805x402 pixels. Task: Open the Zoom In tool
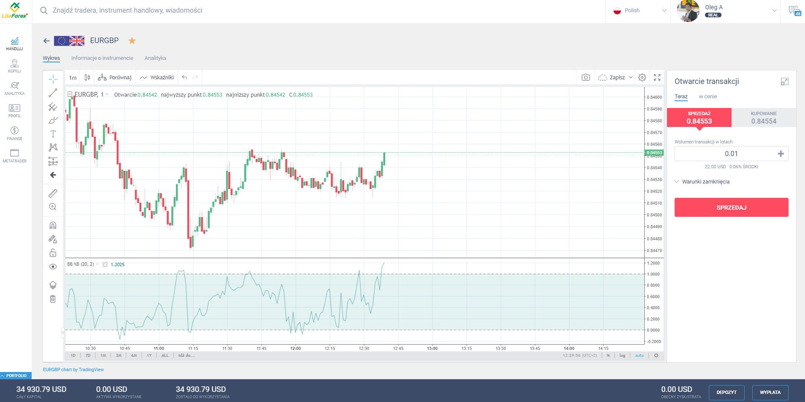53,207
